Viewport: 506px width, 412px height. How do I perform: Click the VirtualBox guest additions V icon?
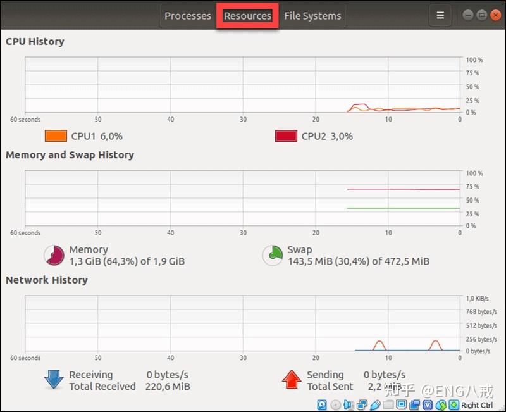pos(428,404)
